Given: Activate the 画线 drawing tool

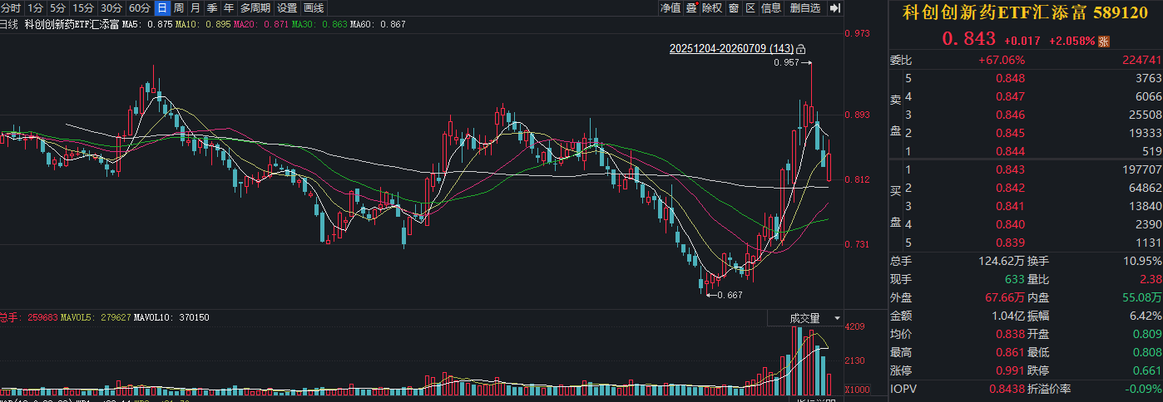Looking at the screenshot, I should 314,7.
